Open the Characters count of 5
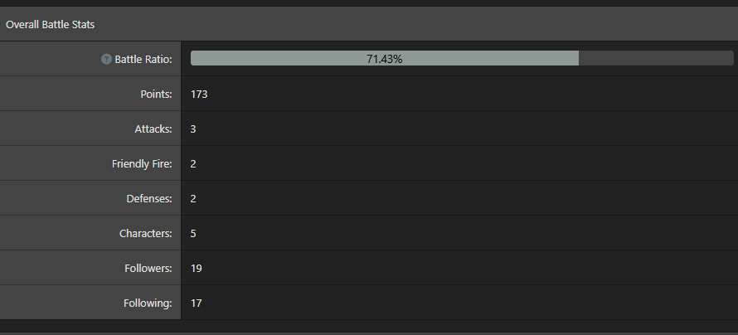 pyautogui.click(x=193, y=234)
